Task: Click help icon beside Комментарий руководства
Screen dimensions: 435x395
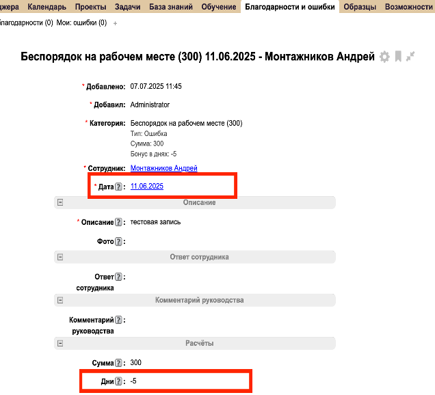Action: pos(118,320)
